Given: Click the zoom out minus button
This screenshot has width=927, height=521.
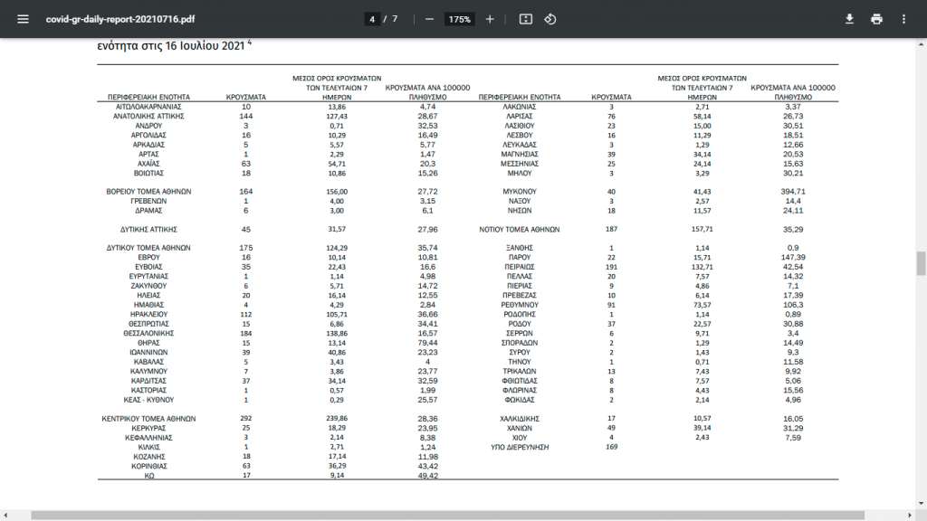Looking at the screenshot, I should [430, 19].
